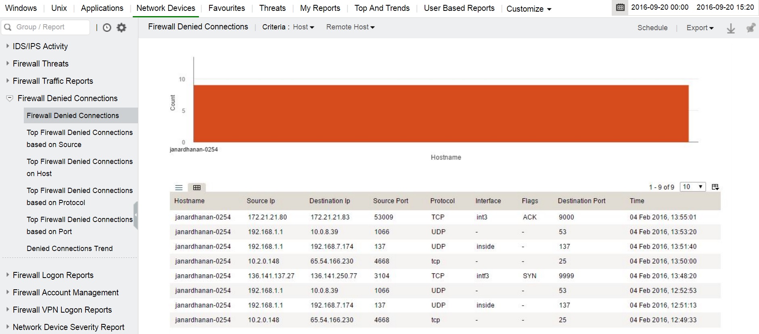Collapse the left sidebar handle
The image size is (759, 334).
136,216
